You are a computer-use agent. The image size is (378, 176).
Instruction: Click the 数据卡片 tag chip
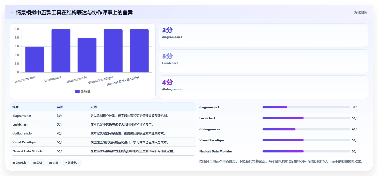click(x=72, y=163)
